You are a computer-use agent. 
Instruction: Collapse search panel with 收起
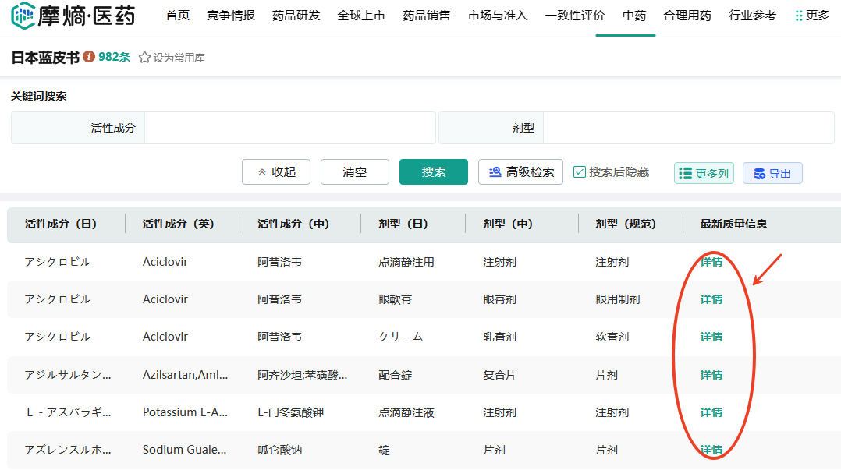[276, 172]
